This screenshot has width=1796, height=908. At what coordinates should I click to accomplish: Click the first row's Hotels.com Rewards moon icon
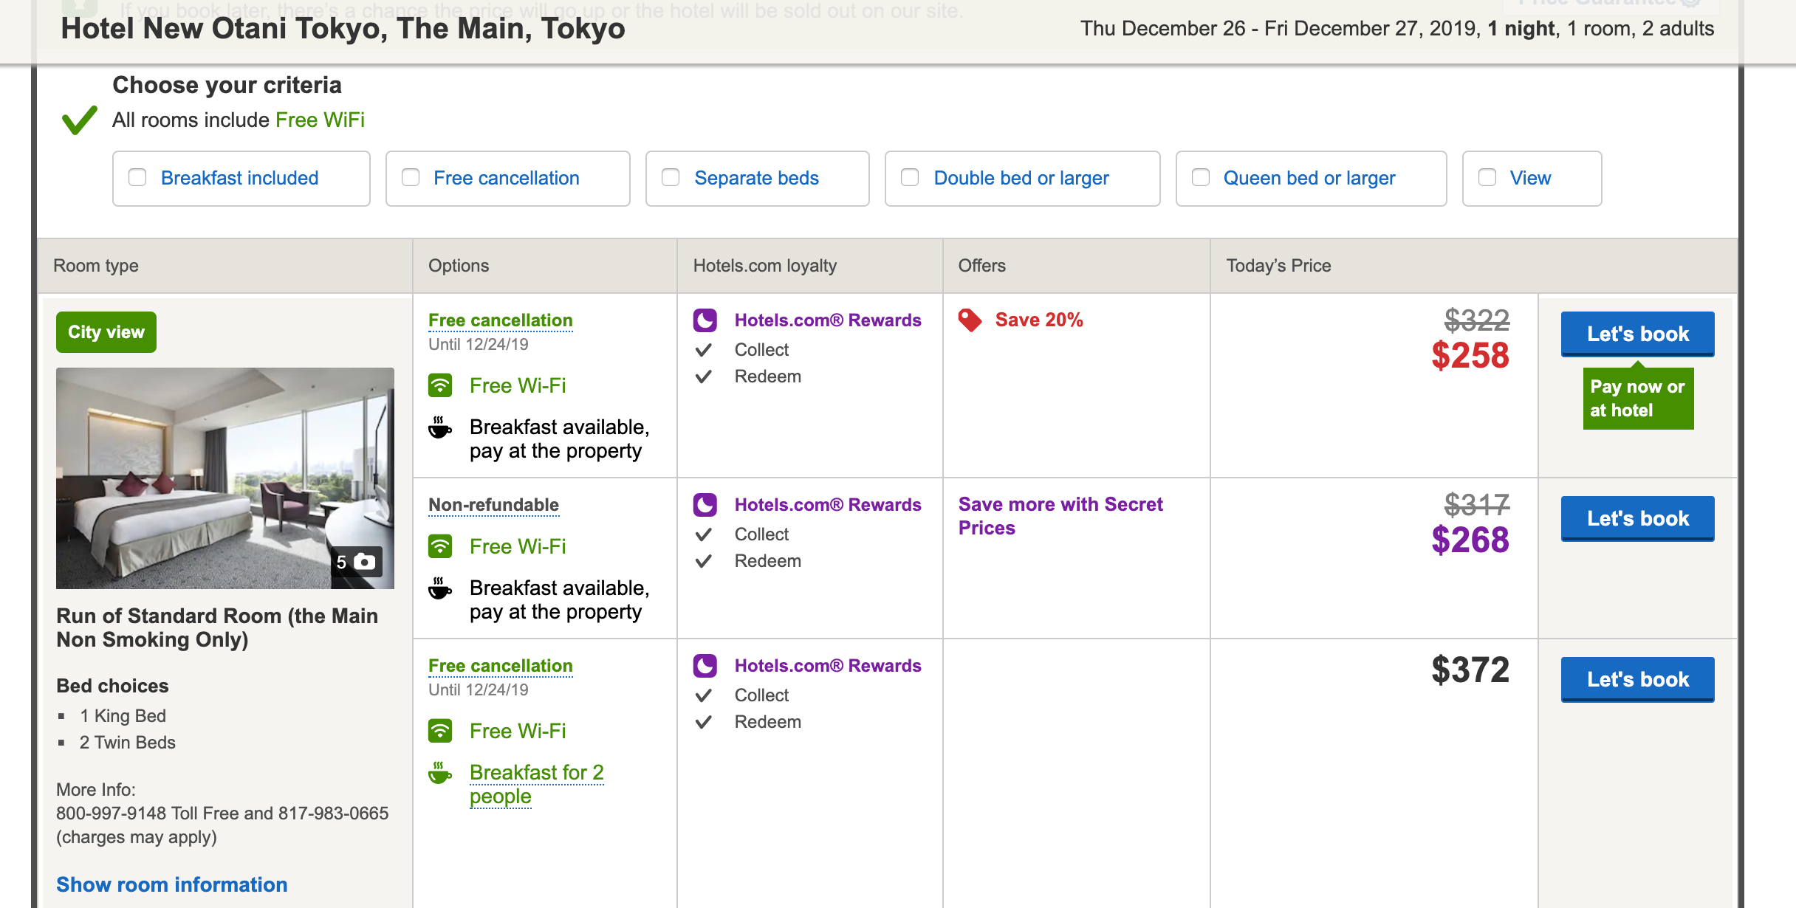click(x=705, y=320)
